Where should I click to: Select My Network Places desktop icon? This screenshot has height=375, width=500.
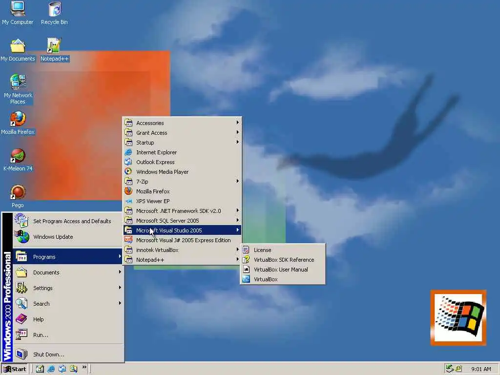tap(18, 89)
